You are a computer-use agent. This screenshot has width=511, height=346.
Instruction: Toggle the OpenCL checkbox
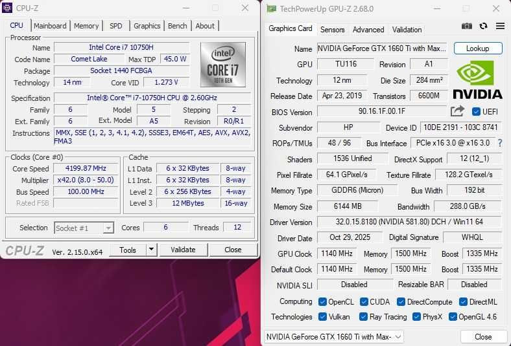322,302
